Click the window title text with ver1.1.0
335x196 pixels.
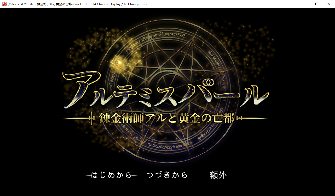pyautogui.click(x=47, y=4)
